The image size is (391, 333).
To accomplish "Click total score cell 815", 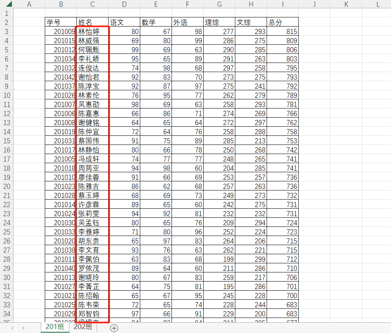I will [282, 31].
